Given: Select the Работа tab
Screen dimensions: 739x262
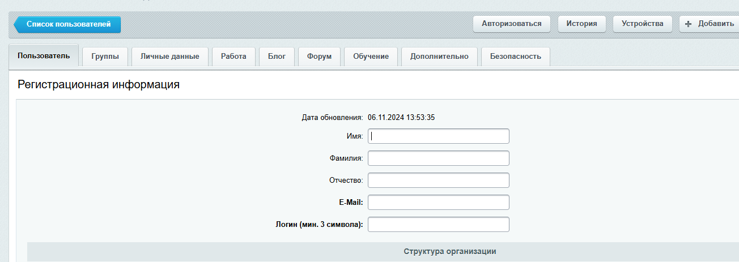Looking at the screenshot, I should click(x=233, y=57).
